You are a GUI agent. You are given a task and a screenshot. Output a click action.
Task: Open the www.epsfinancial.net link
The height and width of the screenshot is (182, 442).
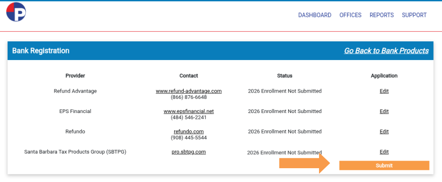188,111
